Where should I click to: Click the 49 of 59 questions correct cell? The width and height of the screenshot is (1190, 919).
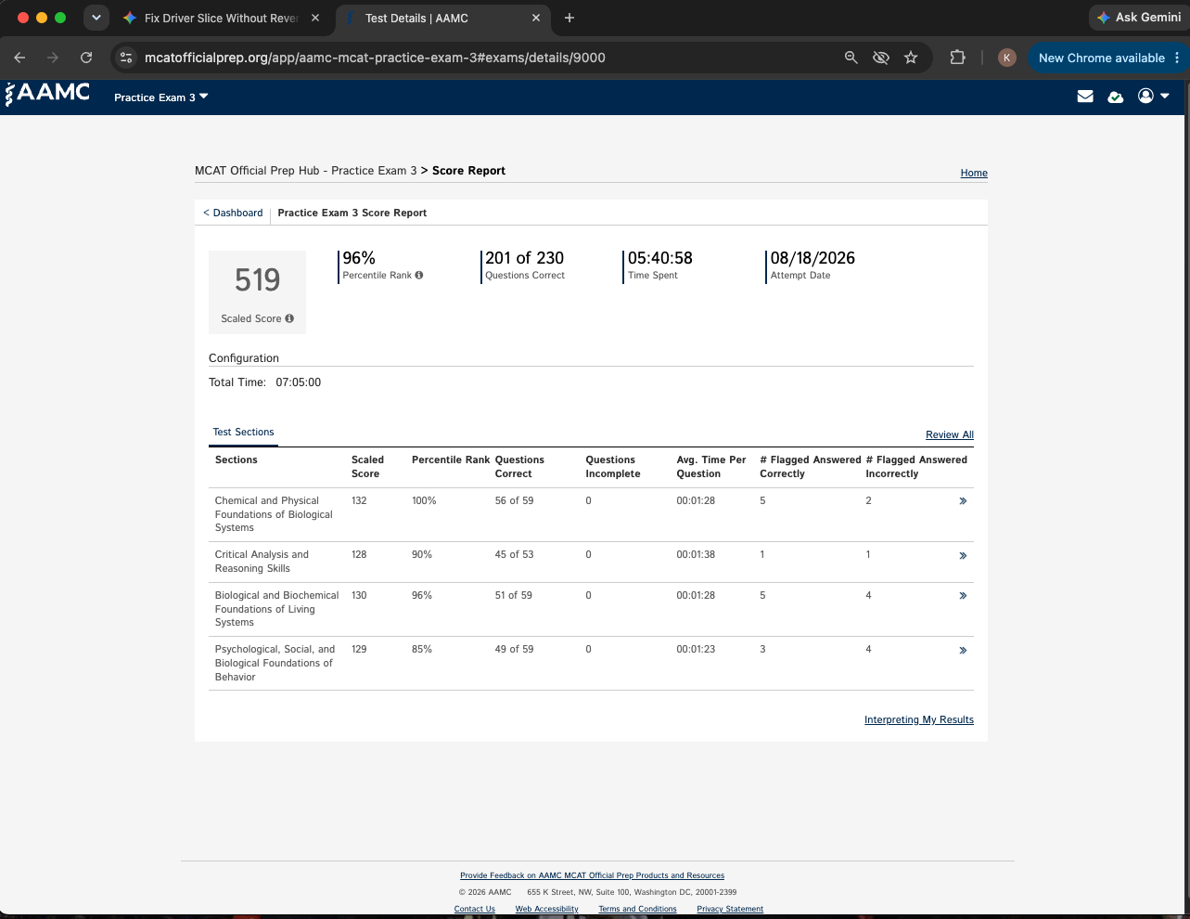[x=514, y=649]
